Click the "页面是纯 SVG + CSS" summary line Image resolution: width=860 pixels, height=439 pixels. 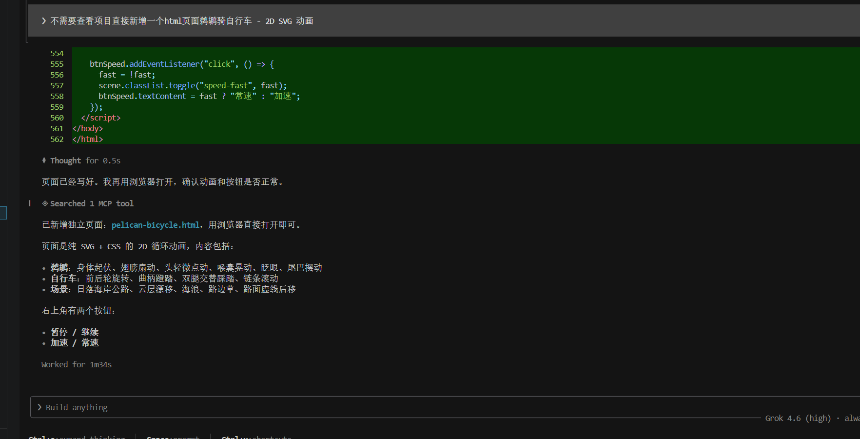(137, 246)
